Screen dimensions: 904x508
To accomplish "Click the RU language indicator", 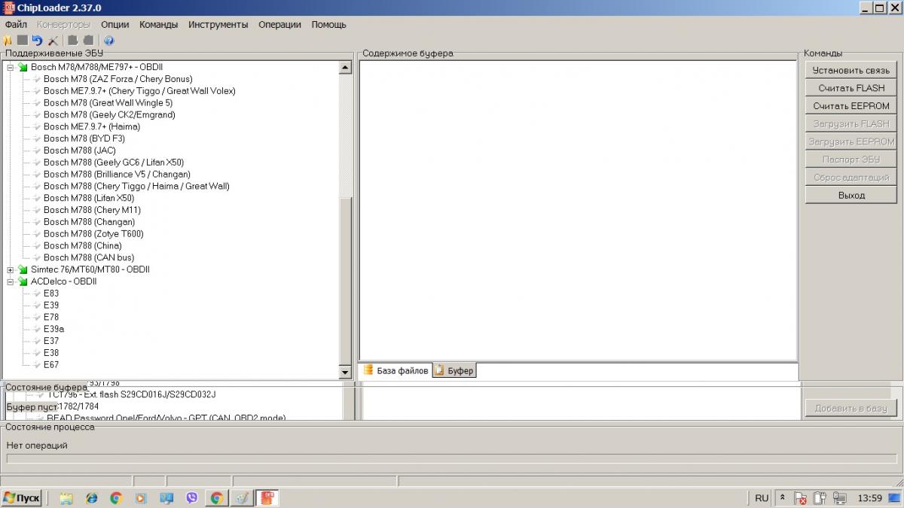I will tap(762, 498).
